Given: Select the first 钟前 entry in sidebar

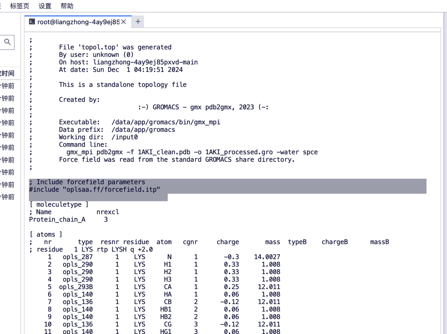Looking at the screenshot, I should 8,86.
